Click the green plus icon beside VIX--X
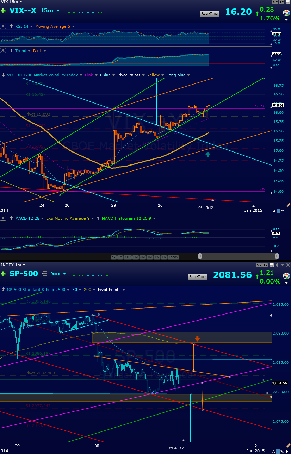This screenshot has height=454, width=291. point(3,11)
